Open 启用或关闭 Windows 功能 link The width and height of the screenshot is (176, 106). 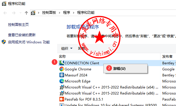point(29,42)
